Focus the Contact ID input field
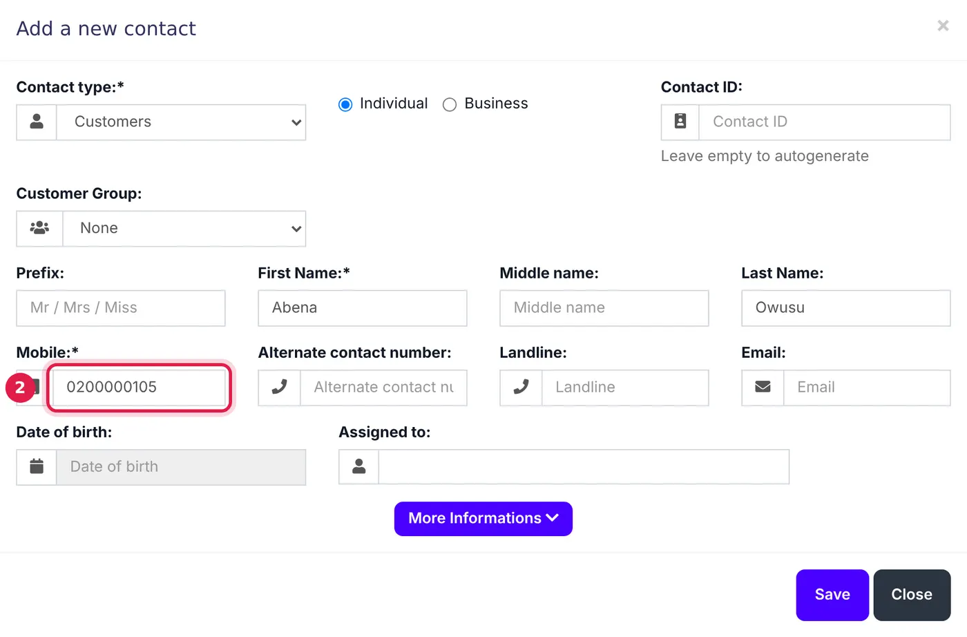 (x=825, y=122)
